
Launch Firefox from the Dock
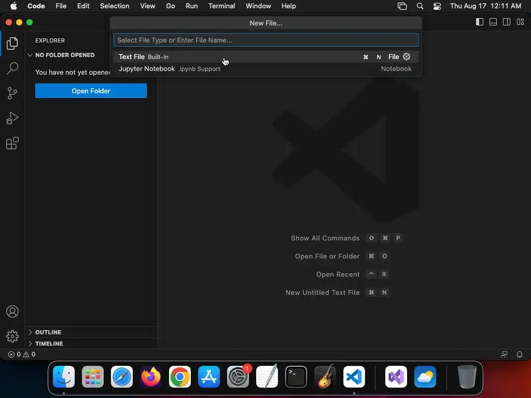(151, 377)
